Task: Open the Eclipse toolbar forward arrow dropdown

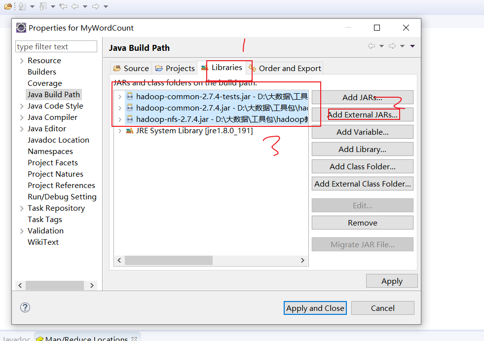Action: click(x=106, y=6)
